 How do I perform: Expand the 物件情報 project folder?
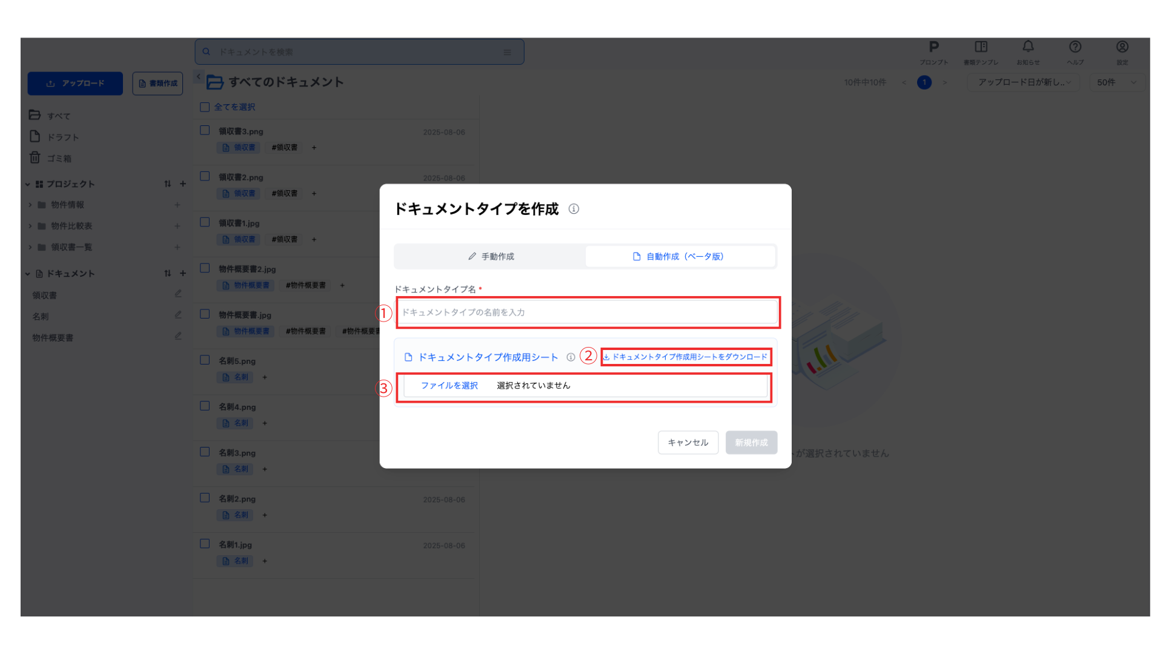click(30, 205)
